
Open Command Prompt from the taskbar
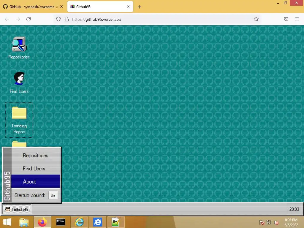click(x=61, y=222)
